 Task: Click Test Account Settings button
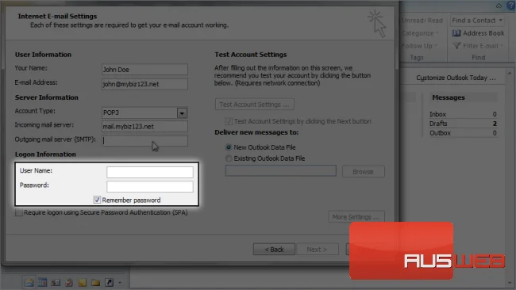coord(254,105)
